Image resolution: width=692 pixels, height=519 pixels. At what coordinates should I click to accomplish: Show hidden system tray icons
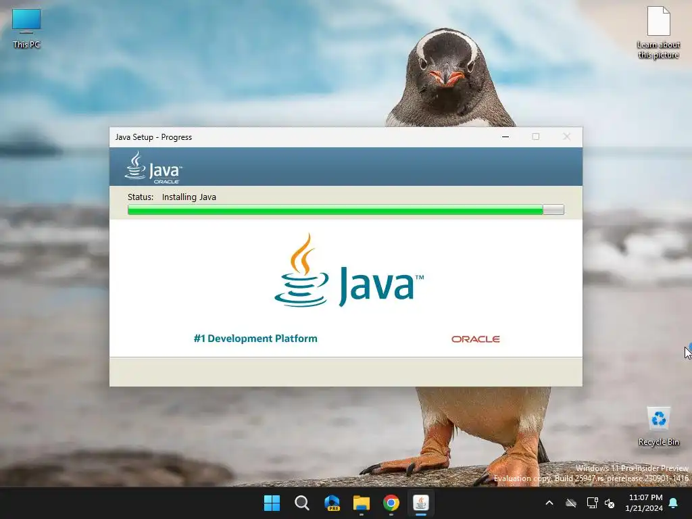point(549,503)
